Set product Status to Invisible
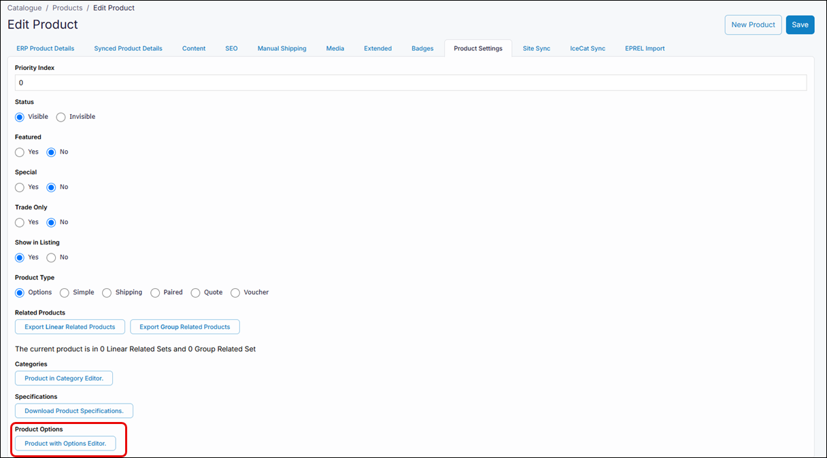Viewport: 827px width, 458px height. tap(61, 117)
